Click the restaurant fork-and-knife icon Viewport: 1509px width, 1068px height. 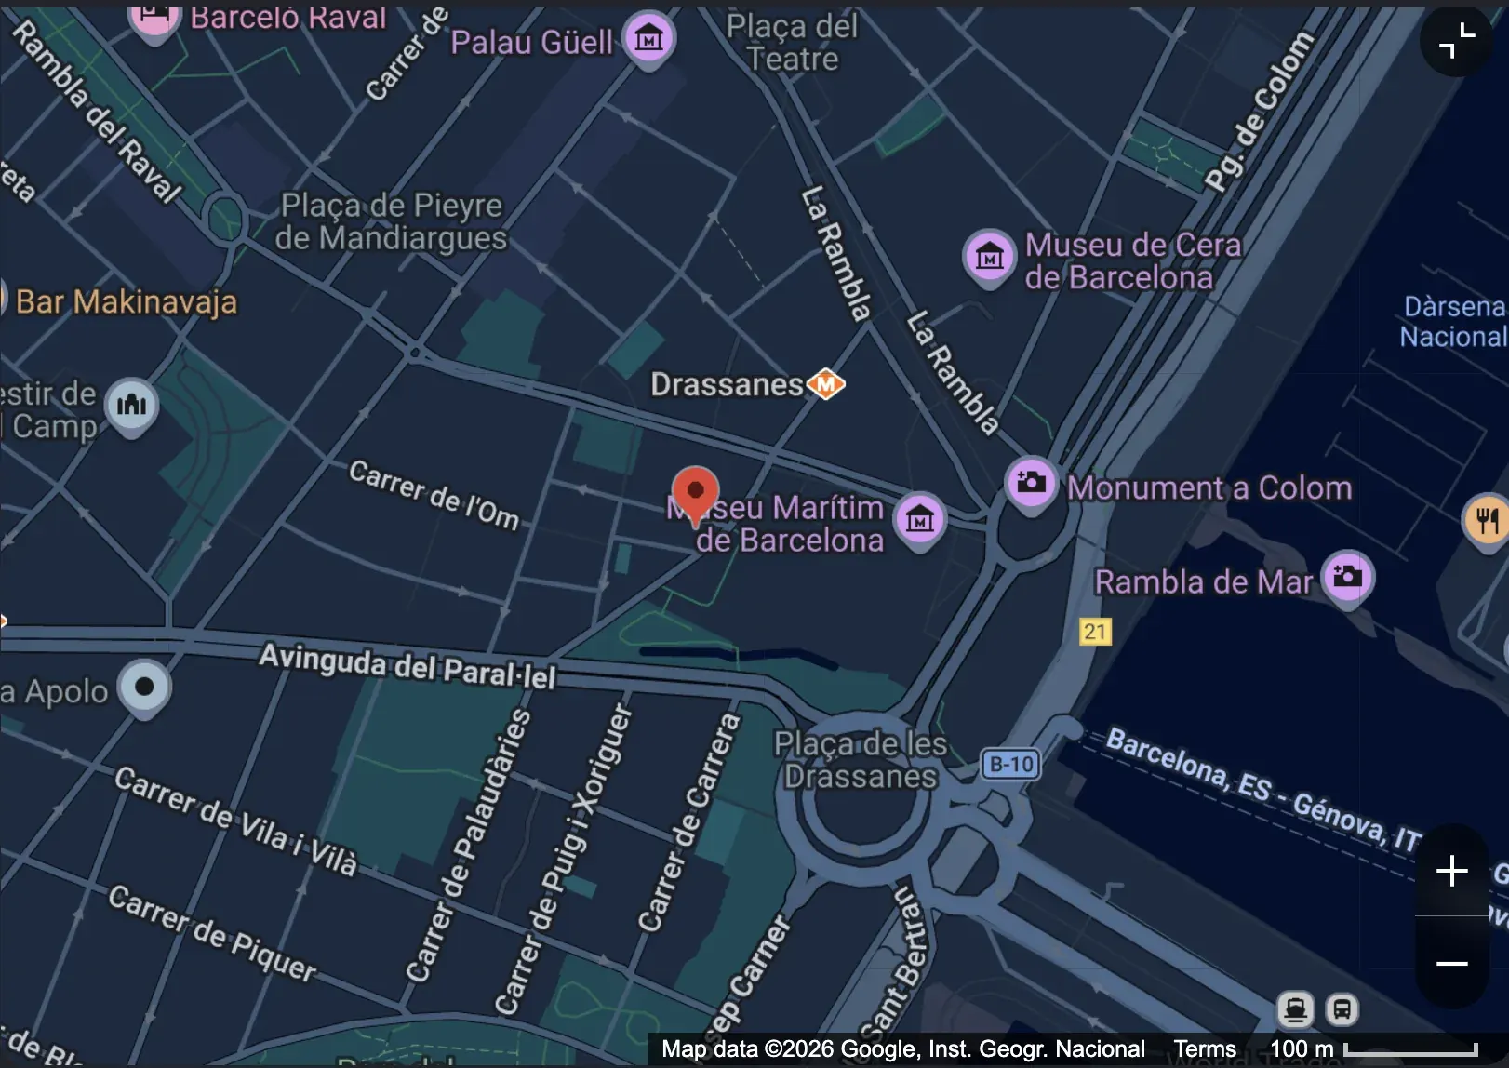[x=1487, y=521]
